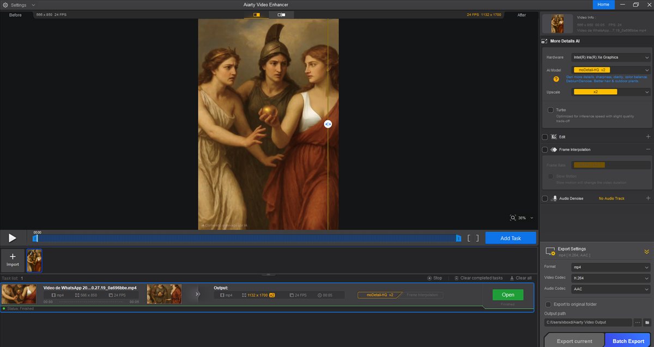The width and height of the screenshot is (654, 347).
Task: Click the blue Add Task button
Action: pyautogui.click(x=510, y=238)
